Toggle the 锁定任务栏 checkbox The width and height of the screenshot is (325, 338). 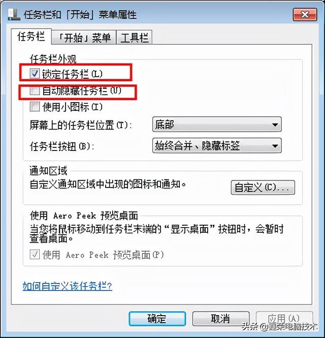(35, 74)
